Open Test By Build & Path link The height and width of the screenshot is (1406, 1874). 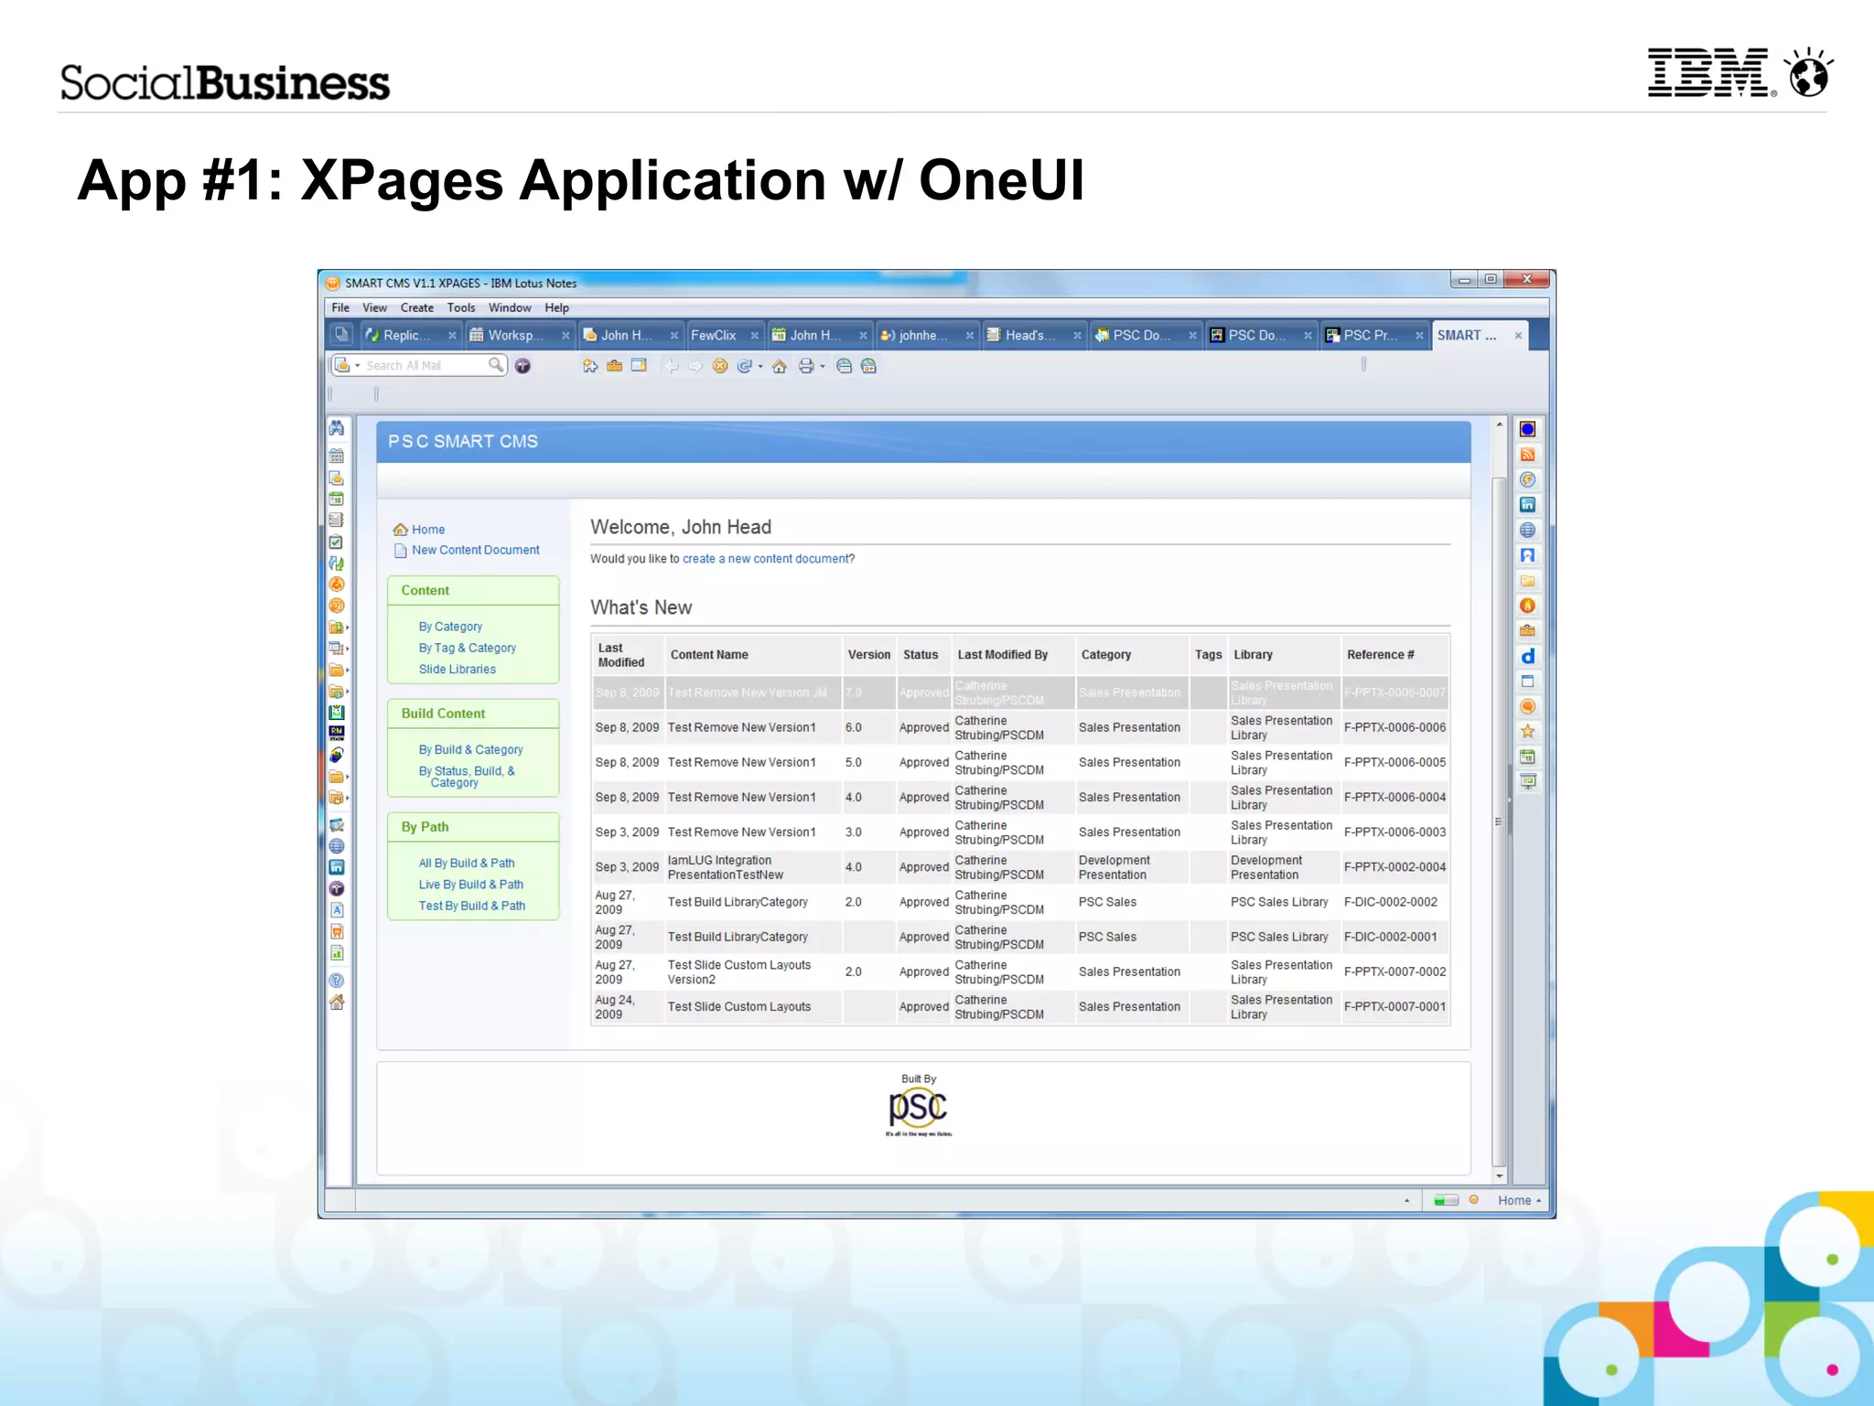pos(472,906)
